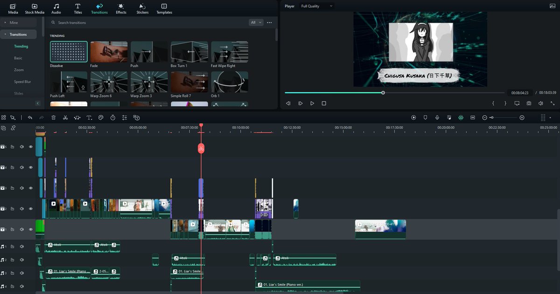
Task: Open the All filter dropdown
Action: point(256,22)
